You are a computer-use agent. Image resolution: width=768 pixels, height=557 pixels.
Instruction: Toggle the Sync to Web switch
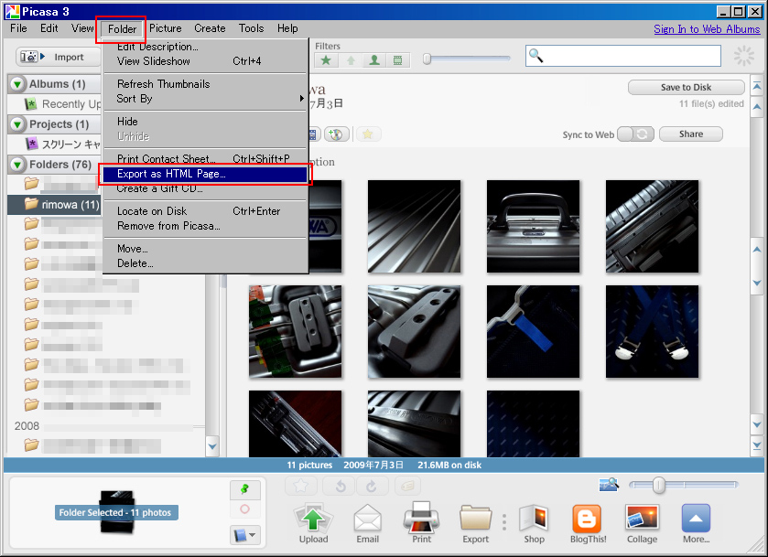(635, 134)
